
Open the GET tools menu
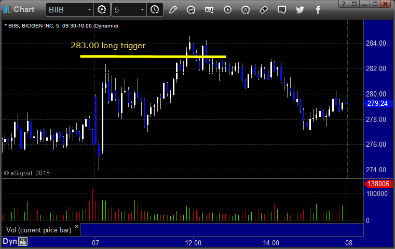click(209, 10)
